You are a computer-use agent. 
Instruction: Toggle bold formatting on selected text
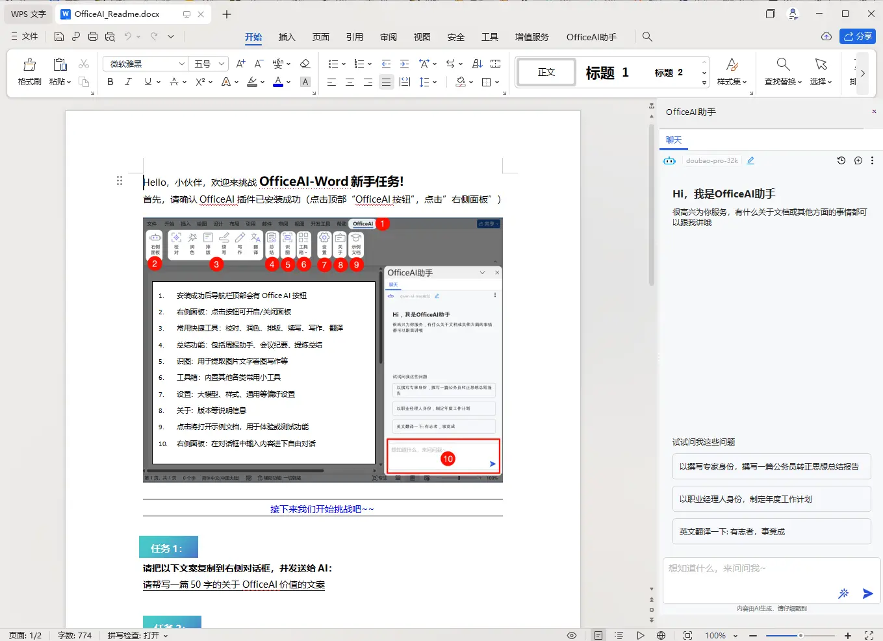tap(110, 81)
